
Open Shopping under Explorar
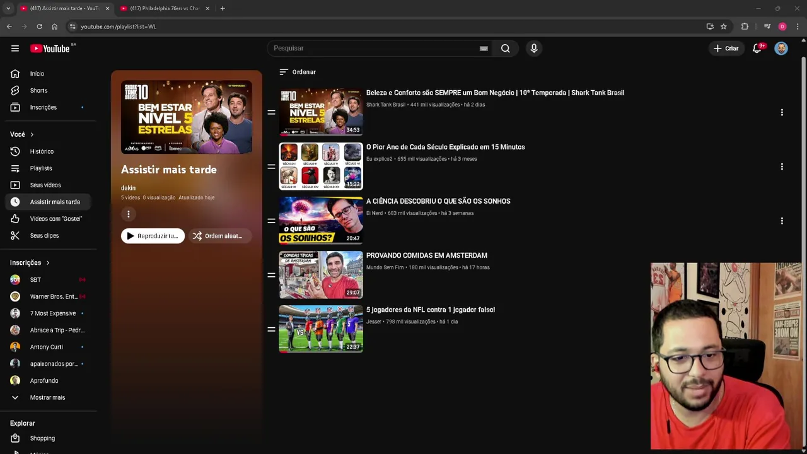pyautogui.click(x=49, y=438)
